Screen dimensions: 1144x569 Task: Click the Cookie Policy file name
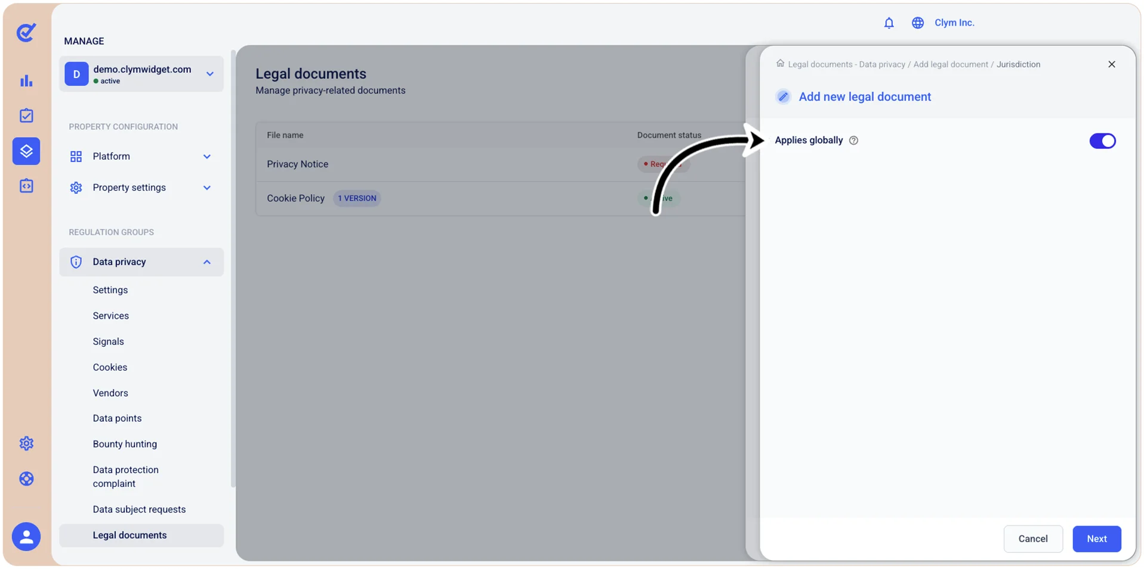[295, 198]
